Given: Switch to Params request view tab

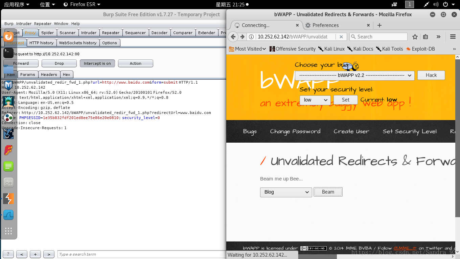Looking at the screenshot, I should [28, 75].
